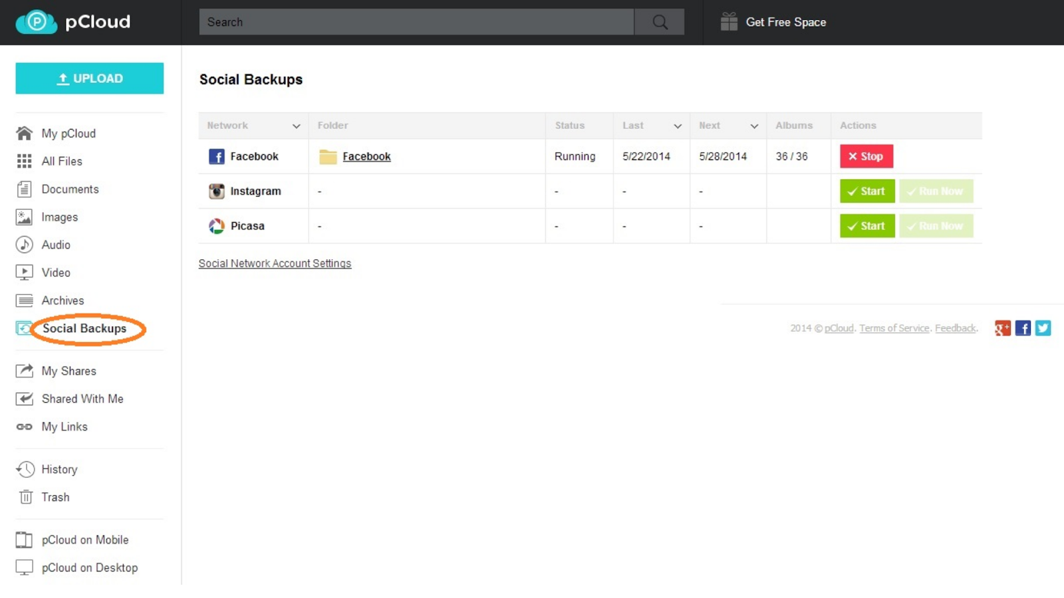Click the Archives sidebar icon
The height and width of the screenshot is (598, 1064).
[25, 300]
